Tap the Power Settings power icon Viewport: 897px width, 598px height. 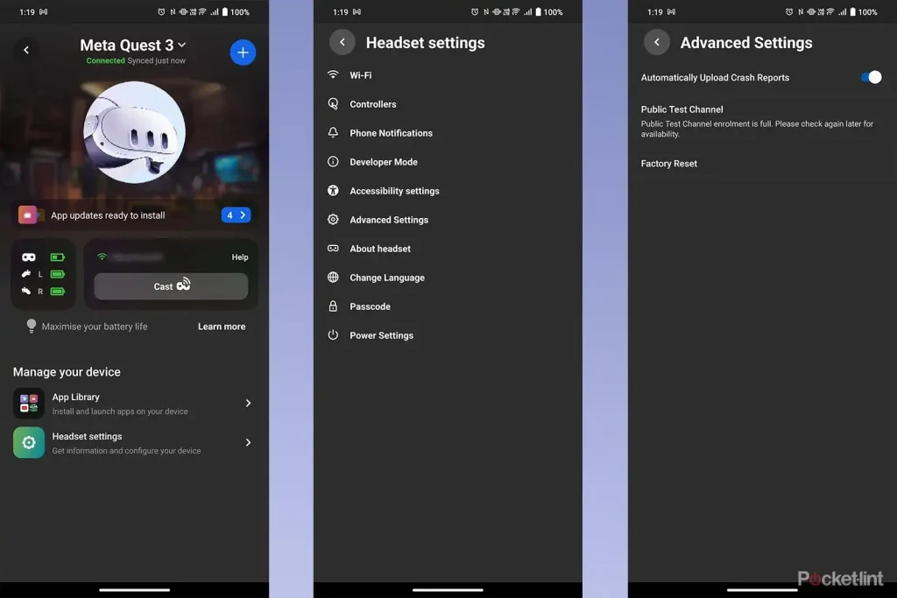(333, 335)
